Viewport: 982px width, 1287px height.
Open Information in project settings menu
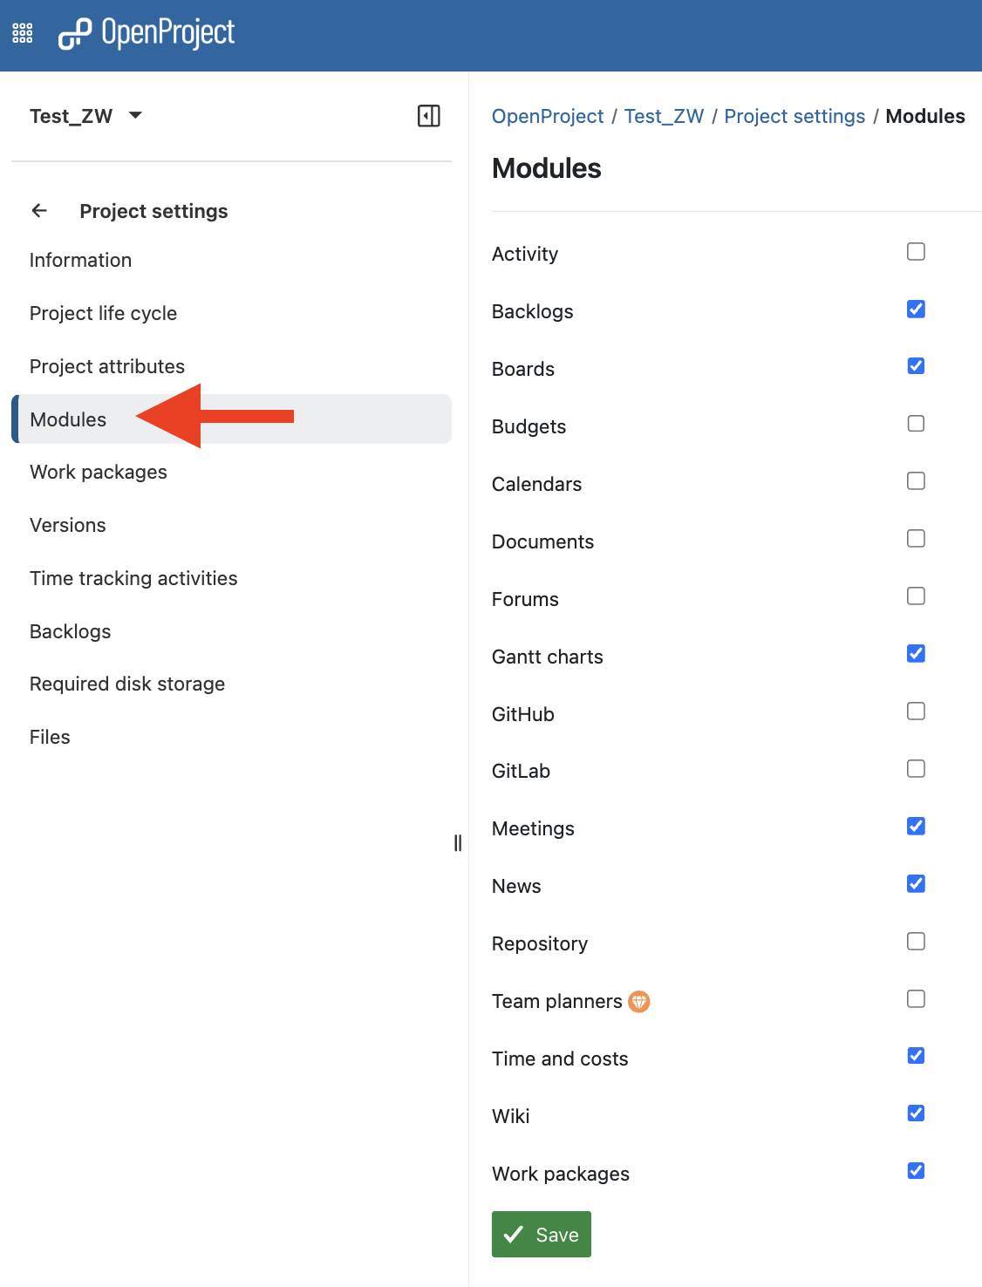pyautogui.click(x=80, y=260)
